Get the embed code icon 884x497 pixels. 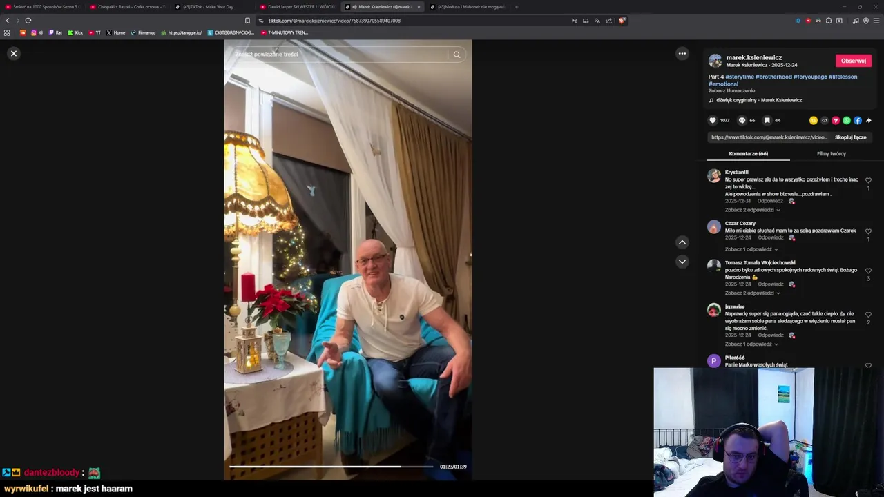click(x=825, y=120)
